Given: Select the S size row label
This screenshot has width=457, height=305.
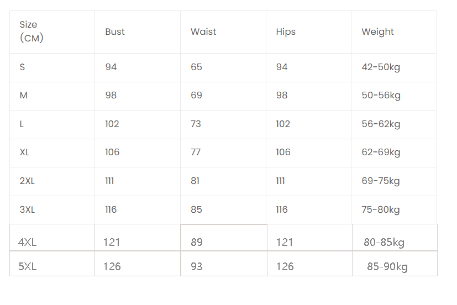Looking at the screenshot, I should [x=22, y=67].
